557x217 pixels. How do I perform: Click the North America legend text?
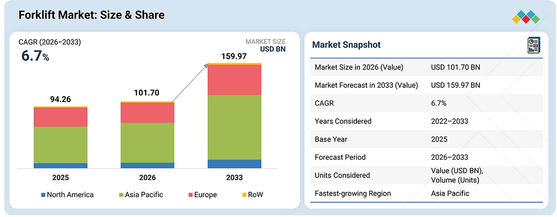(x=70, y=195)
